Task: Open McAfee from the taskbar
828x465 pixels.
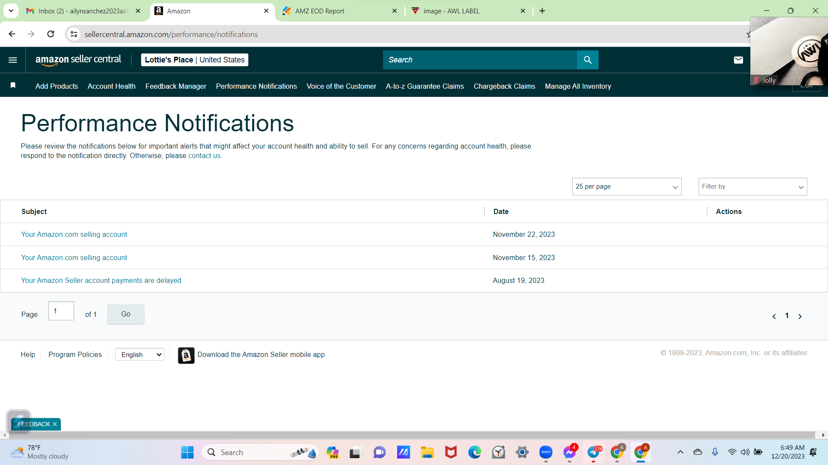Action: (x=451, y=453)
